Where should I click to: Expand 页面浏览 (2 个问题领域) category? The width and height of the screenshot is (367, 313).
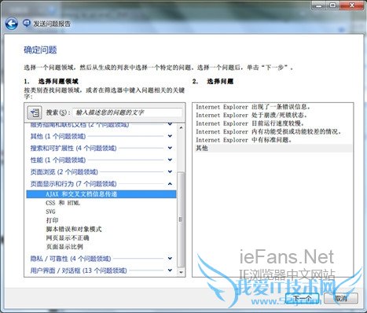101,172
